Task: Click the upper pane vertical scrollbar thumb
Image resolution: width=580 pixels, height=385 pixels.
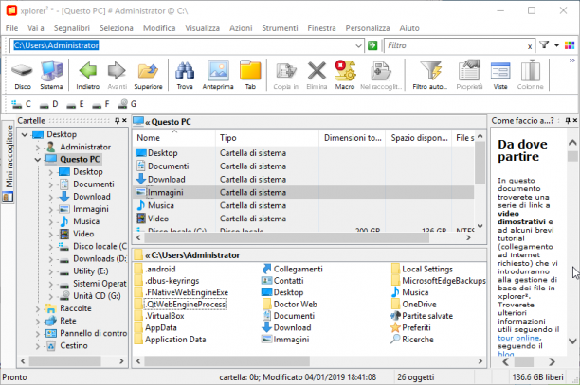Action: coord(480,163)
